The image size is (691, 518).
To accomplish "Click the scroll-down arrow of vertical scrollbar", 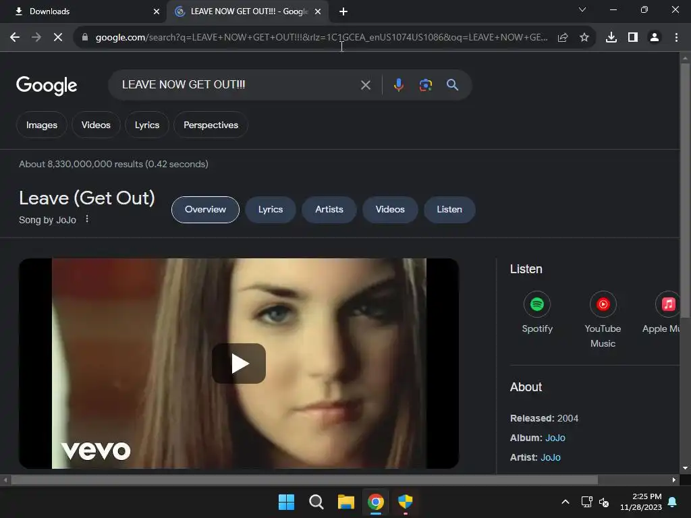I will click(x=685, y=468).
